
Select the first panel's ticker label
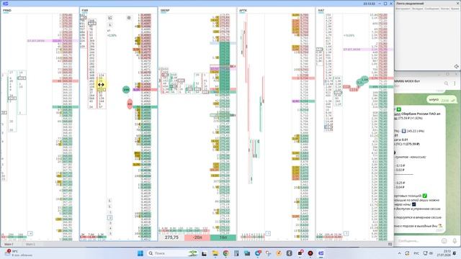point(6,11)
